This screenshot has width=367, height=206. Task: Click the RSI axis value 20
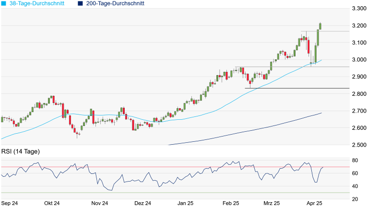[x=355, y=199]
